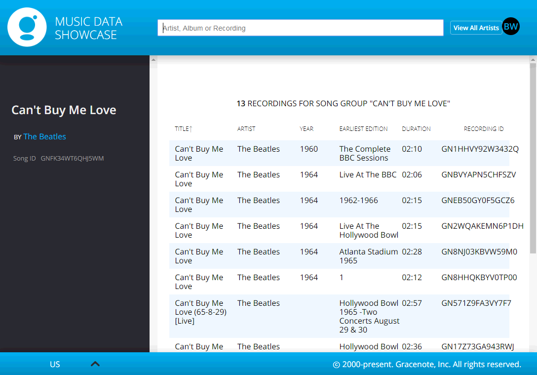Click the View All Artists button
537x375 pixels.
[x=476, y=28]
